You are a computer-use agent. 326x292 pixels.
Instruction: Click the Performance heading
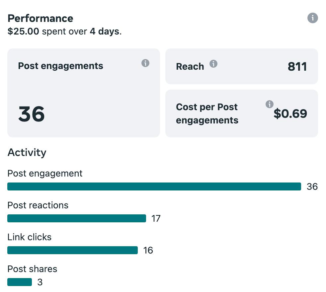pyautogui.click(x=41, y=18)
